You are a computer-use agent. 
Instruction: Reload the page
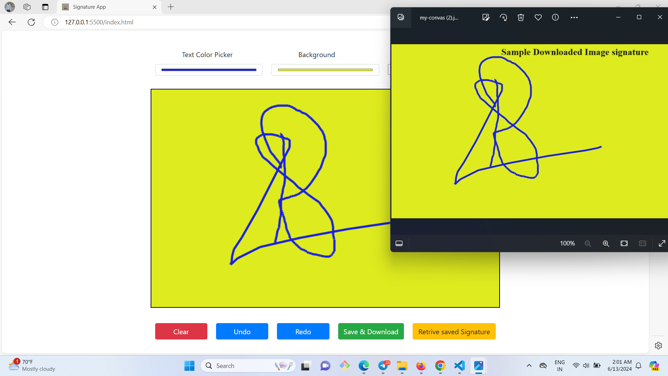point(31,22)
